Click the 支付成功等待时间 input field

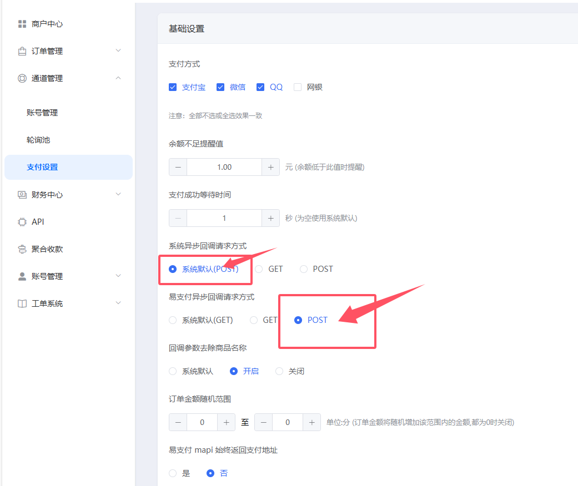pyautogui.click(x=224, y=217)
